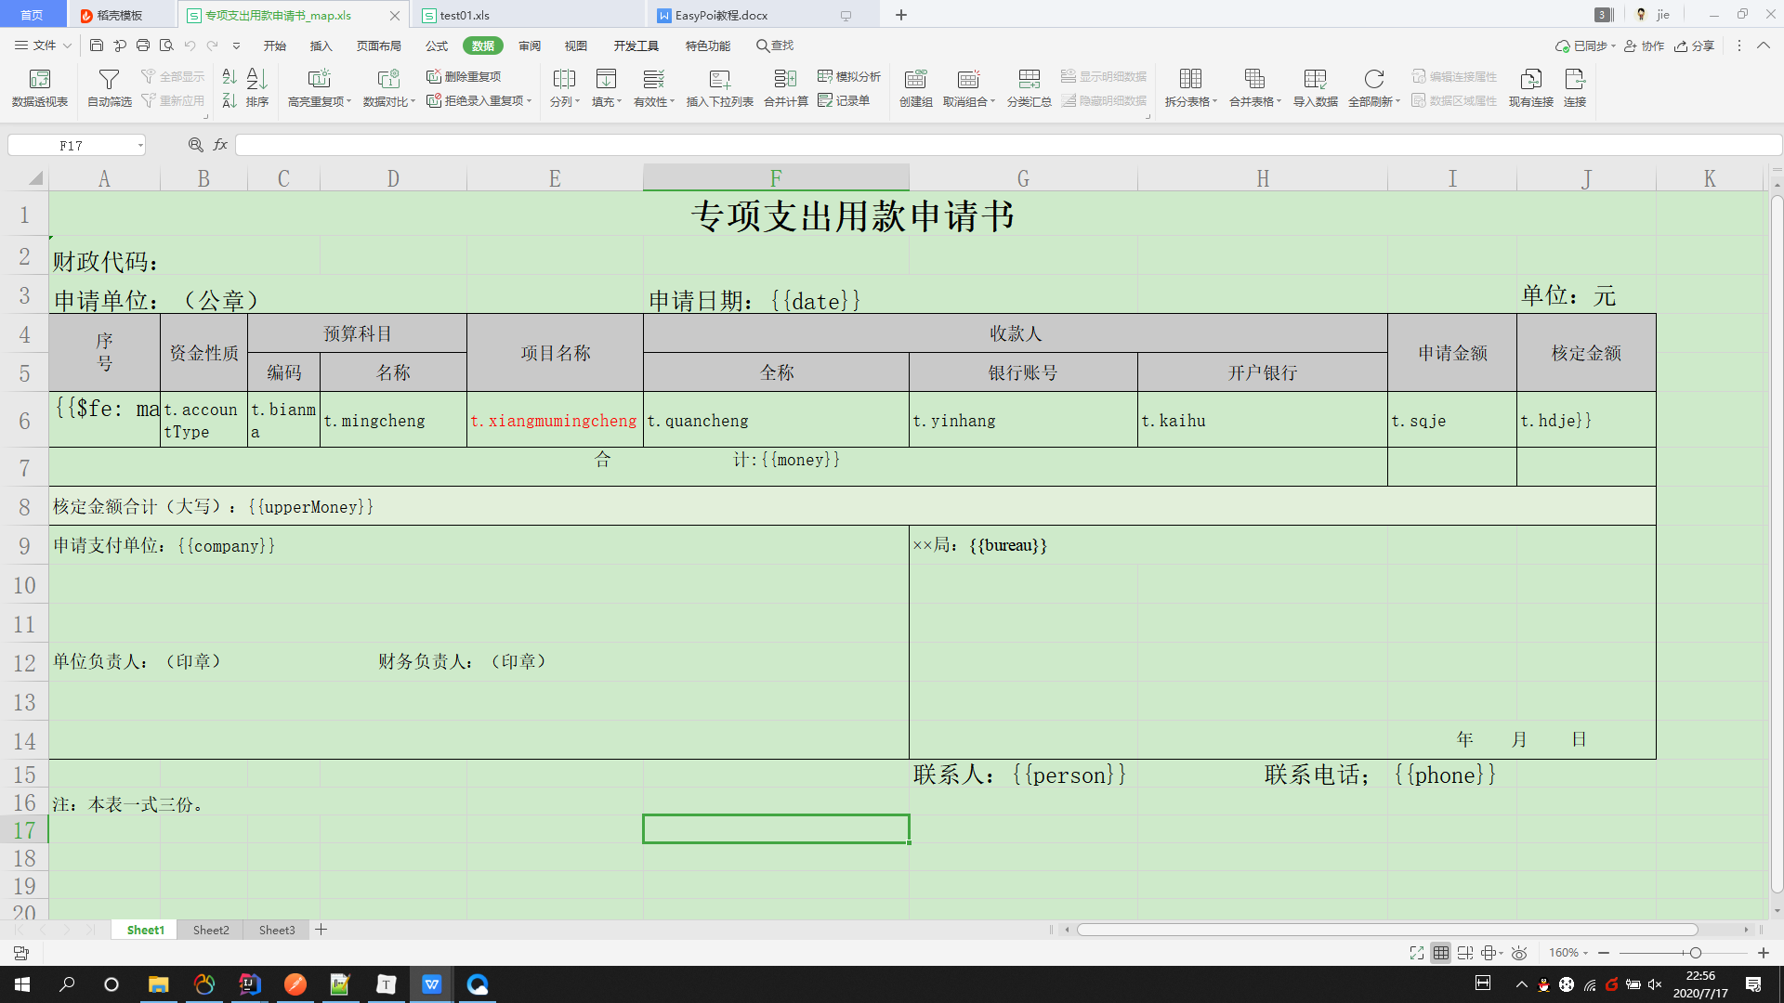Toggle 显示明细数据 (Show Detail)

click(1106, 77)
